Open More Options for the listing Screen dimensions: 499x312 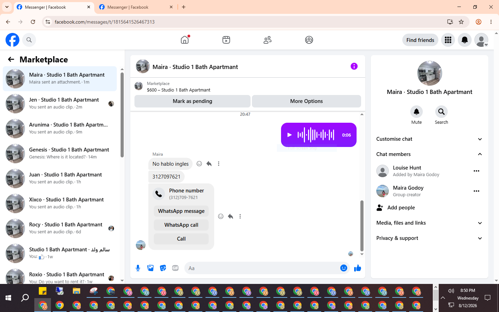[306, 101]
